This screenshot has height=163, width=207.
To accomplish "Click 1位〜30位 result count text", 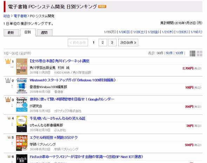I will pyautogui.click(x=17, y=53).
